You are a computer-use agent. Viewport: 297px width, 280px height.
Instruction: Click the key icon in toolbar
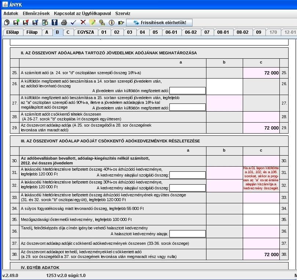(x=54, y=22)
